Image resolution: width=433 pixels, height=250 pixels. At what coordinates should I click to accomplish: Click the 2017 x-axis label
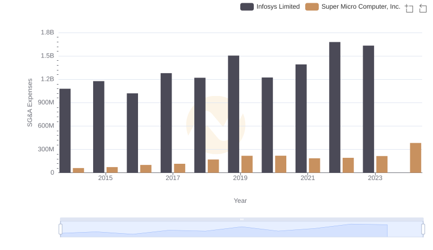point(173,178)
